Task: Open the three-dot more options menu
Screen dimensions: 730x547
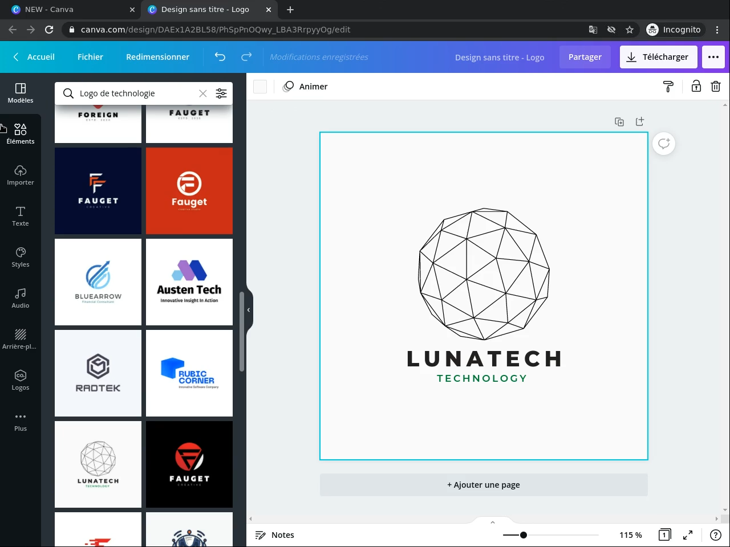Action: pyautogui.click(x=713, y=57)
